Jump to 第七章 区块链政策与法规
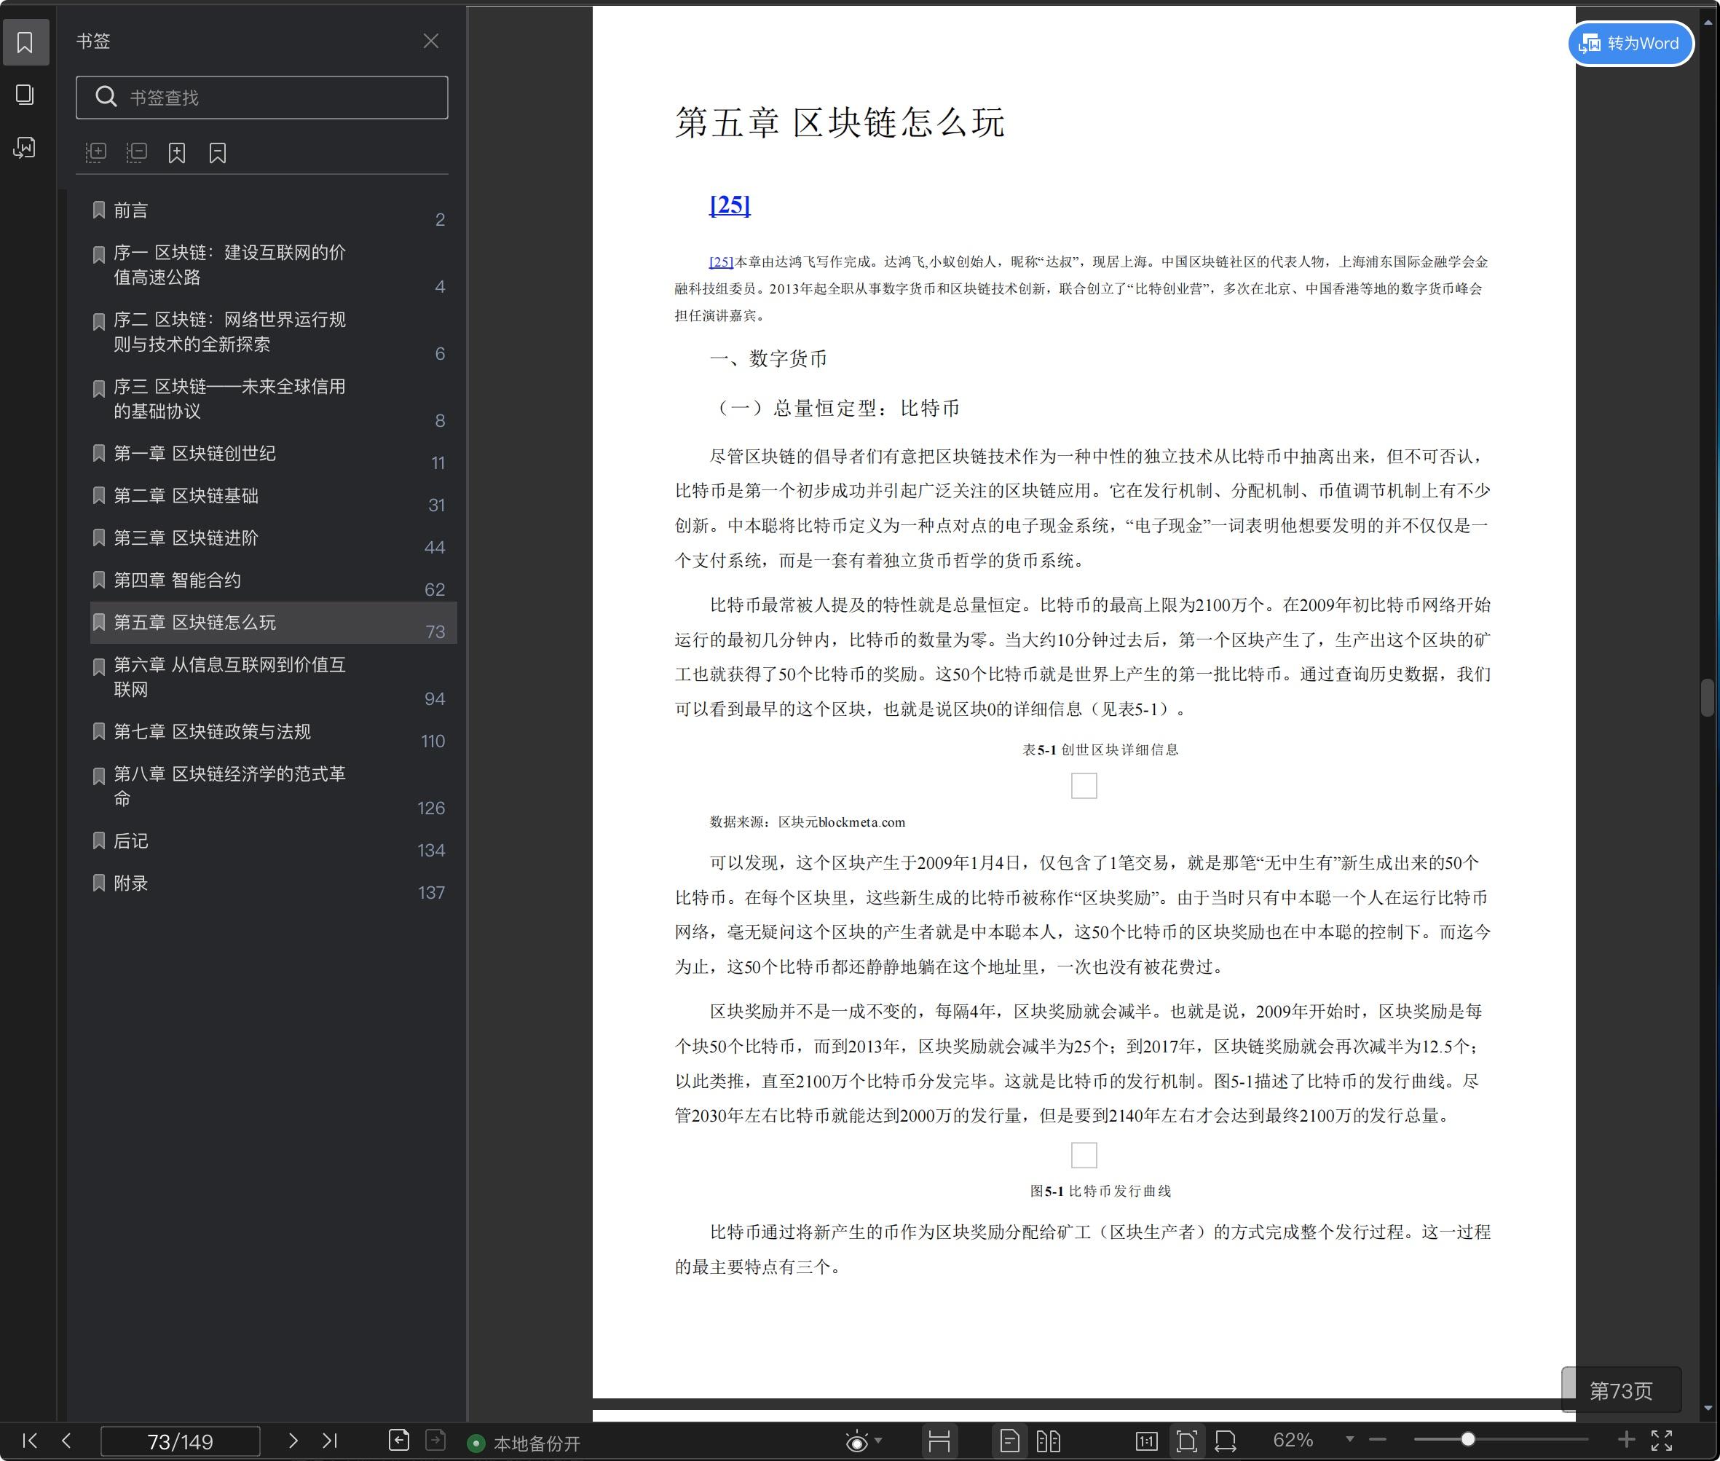This screenshot has width=1720, height=1461. [273, 732]
